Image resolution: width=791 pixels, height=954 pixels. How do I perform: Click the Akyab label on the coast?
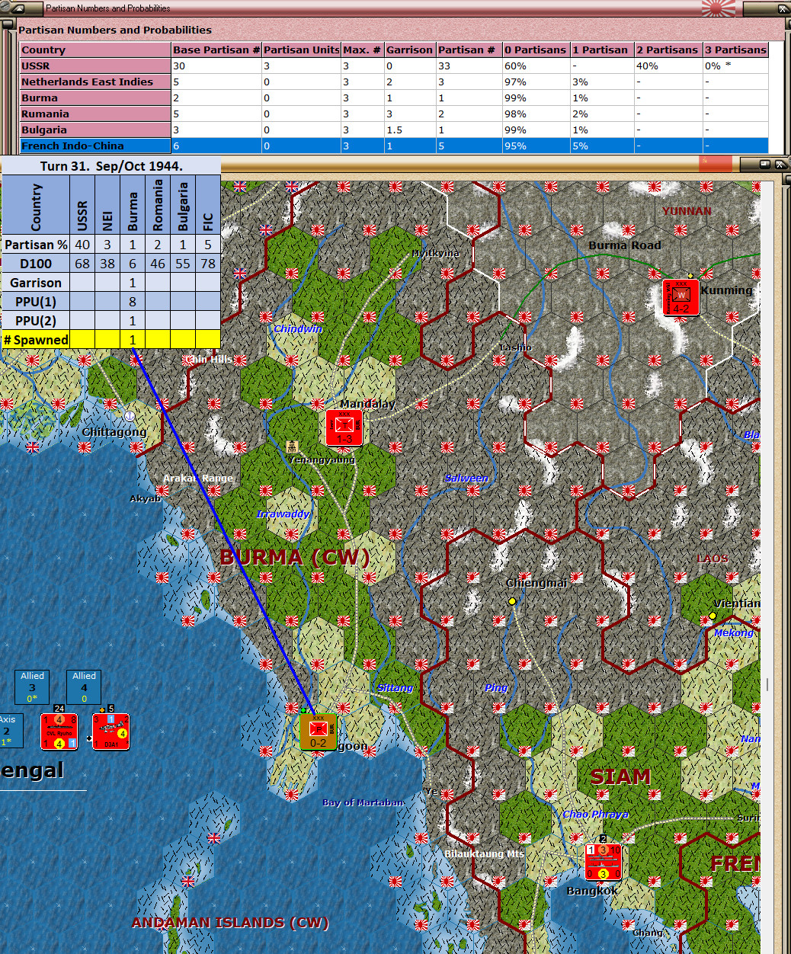click(145, 498)
